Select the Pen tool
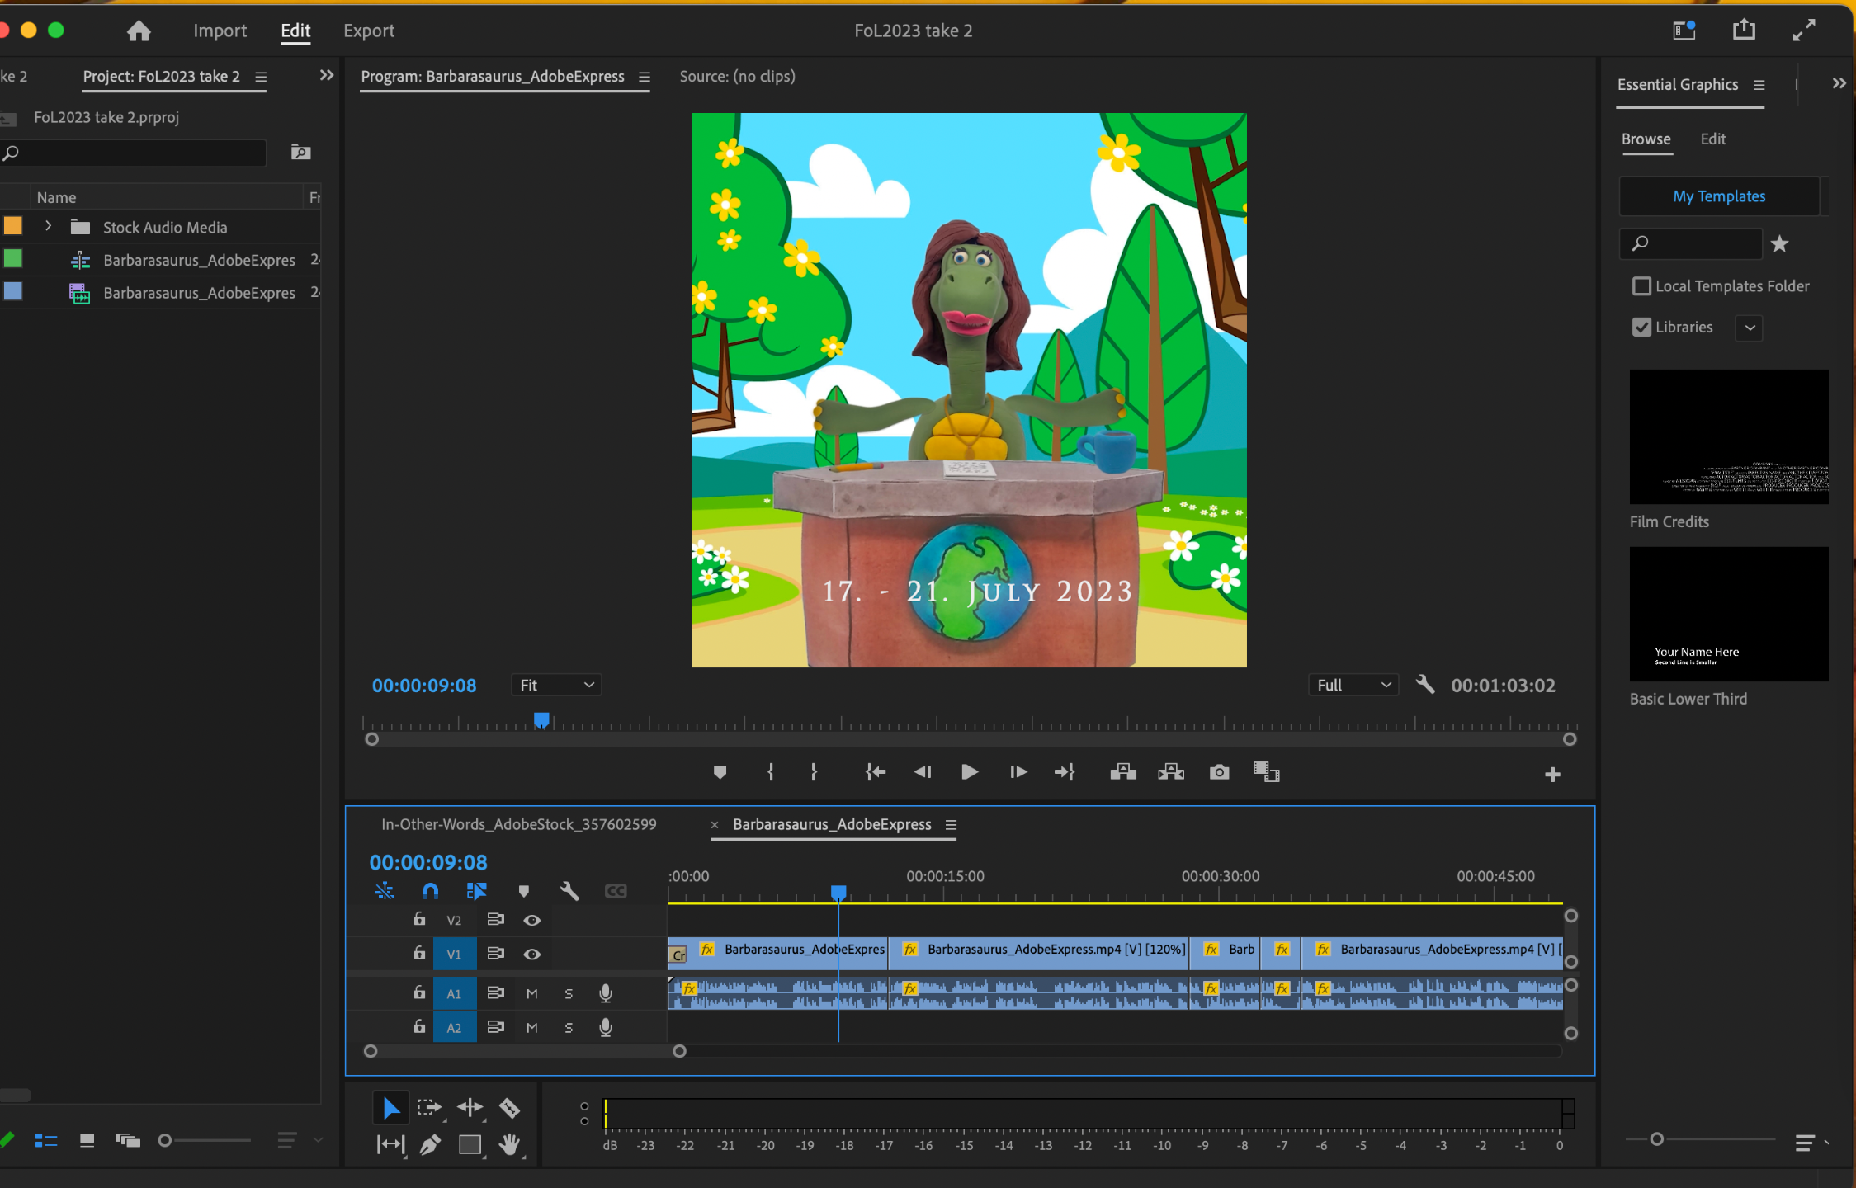Screen dimensions: 1856x1188 coord(430,1144)
